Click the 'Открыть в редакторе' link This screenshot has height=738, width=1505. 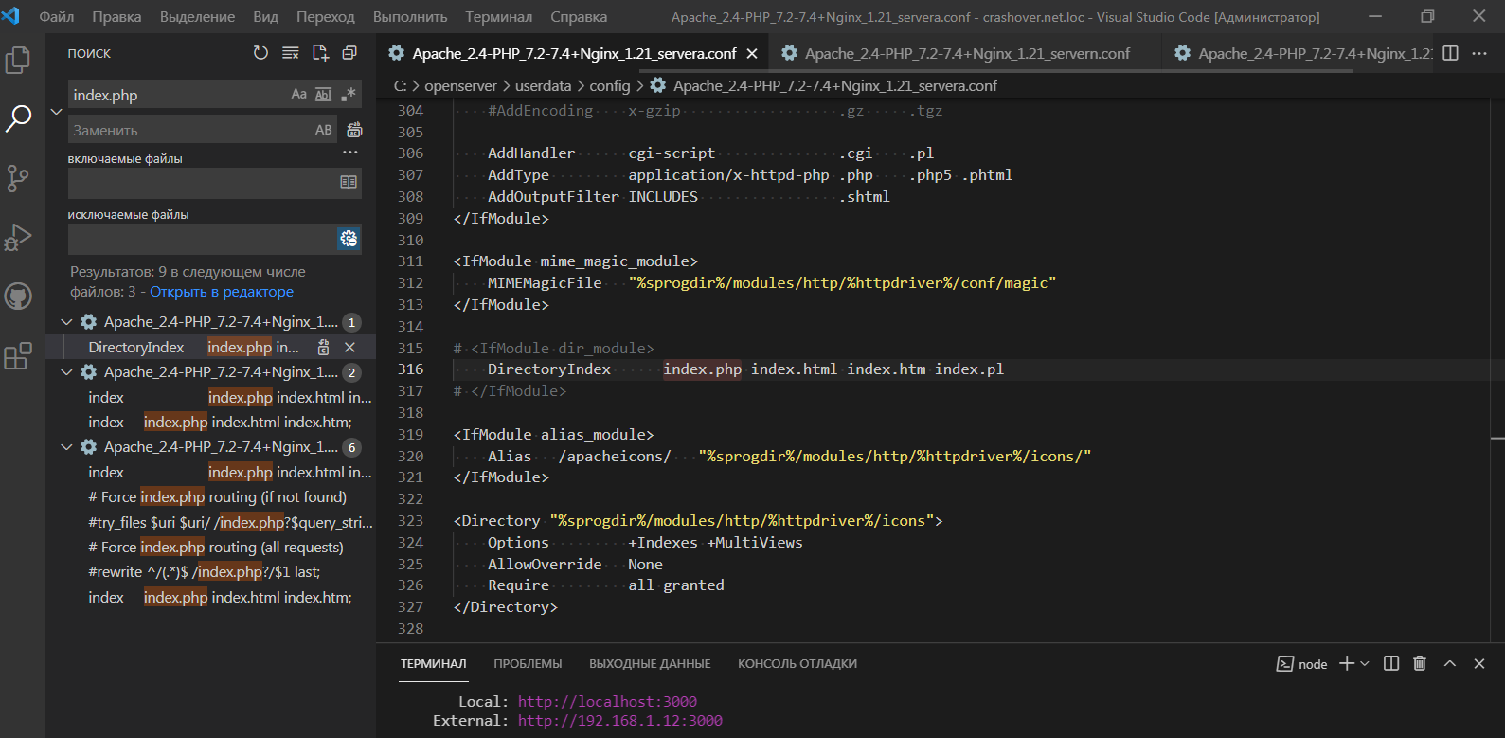coord(222,292)
